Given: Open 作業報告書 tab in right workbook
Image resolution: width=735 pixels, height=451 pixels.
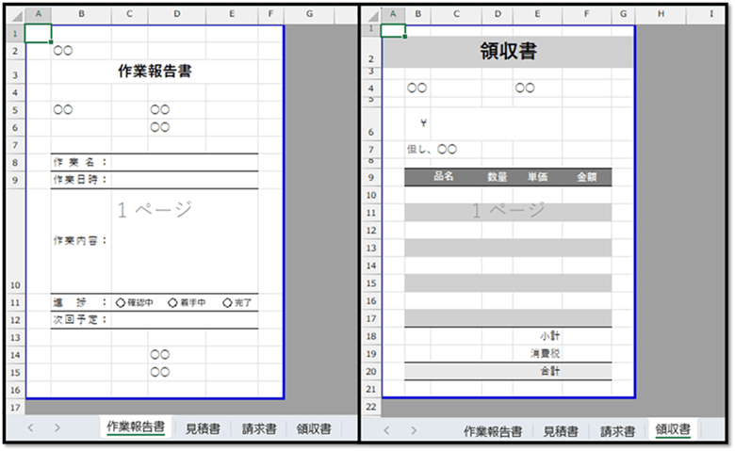Looking at the screenshot, I should pos(493,430).
